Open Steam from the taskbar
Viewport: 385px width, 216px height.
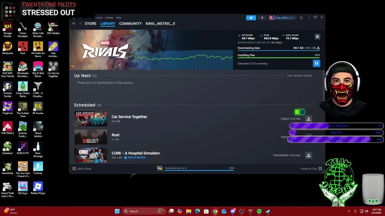[x=268, y=211]
